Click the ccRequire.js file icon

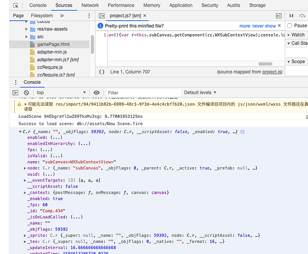tap(32, 68)
